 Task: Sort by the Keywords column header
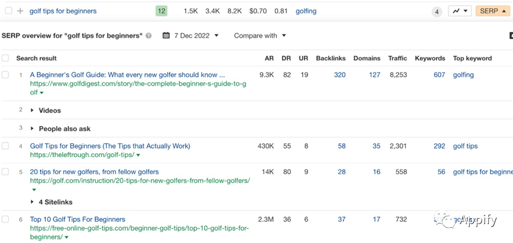point(430,59)
